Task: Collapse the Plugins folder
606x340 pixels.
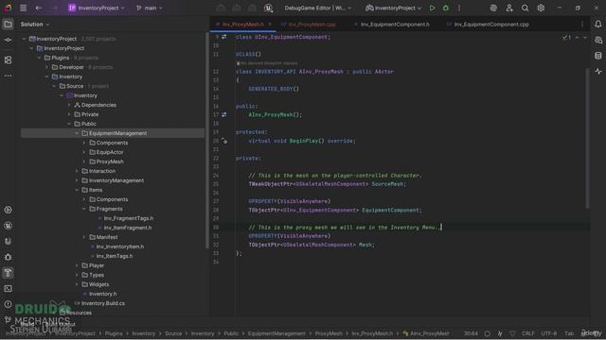Action: [x=39, y=58]
